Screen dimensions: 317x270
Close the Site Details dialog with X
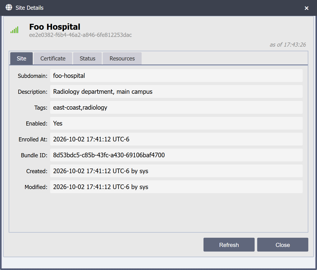click(307, 8)
